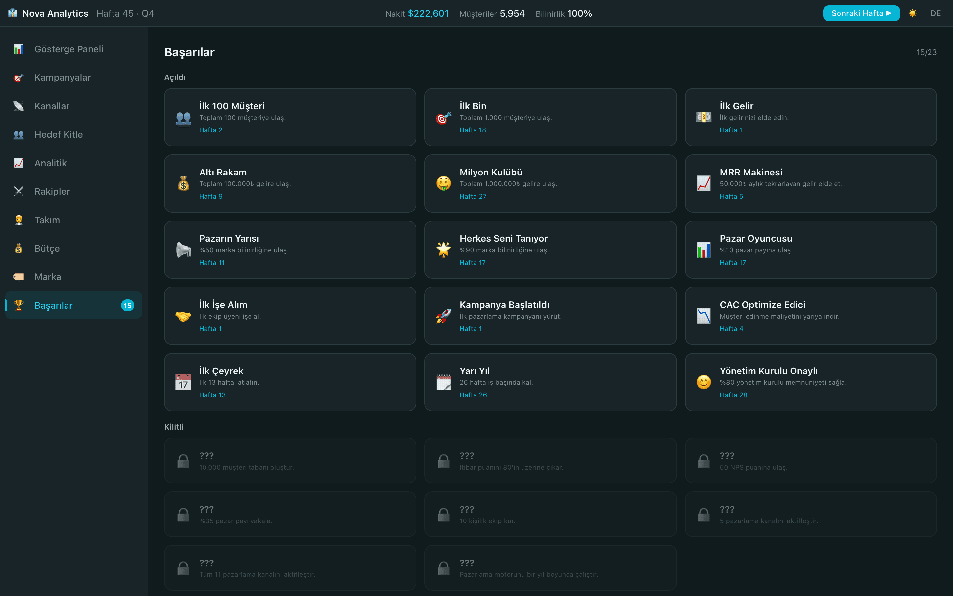Click the lock icon for 50 NPS puanına ulaş
This screenshot has height=596, width=953.
(x=704, y=461)
